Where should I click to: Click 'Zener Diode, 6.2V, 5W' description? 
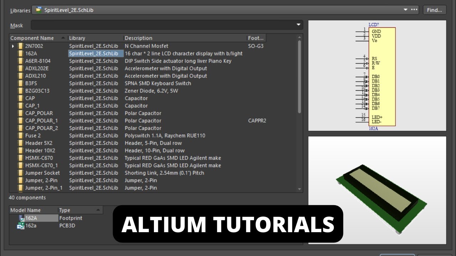tap(151, 91)
